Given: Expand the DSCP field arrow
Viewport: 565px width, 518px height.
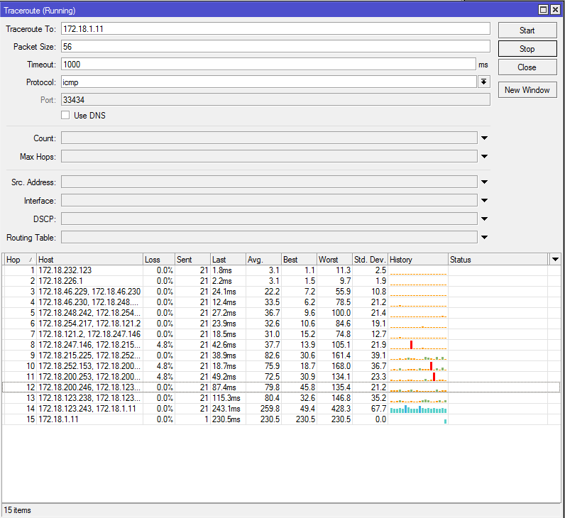Looking at the screenshot, I should (x=485, y=219).
